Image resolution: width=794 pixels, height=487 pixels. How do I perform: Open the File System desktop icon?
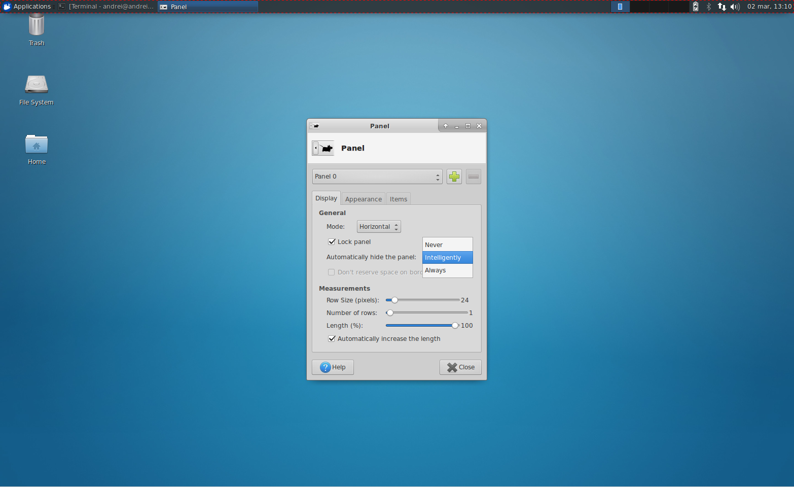tap(36, 85)
